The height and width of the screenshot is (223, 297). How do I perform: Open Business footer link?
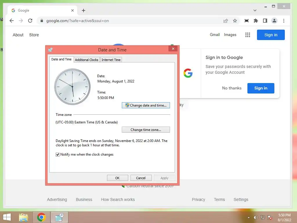tap(84, 199)
